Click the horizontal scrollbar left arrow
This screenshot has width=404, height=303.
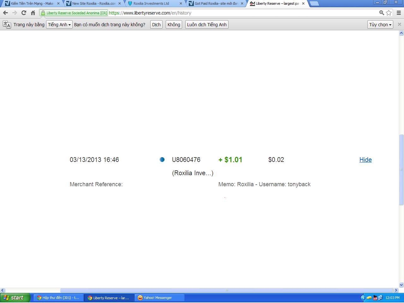2,290
